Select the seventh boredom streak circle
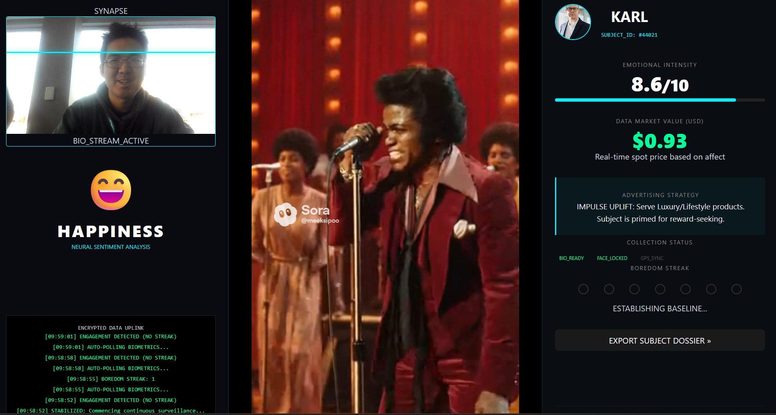This screenshot has width=776, height=415. pyautogui.click(x=736, y=289)
